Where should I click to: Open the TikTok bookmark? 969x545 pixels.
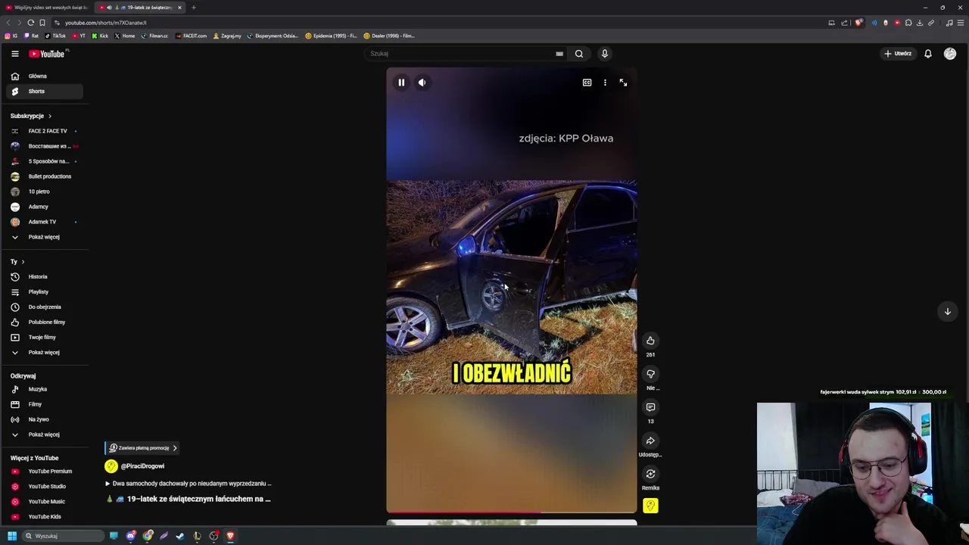click(x=55, y=36)
